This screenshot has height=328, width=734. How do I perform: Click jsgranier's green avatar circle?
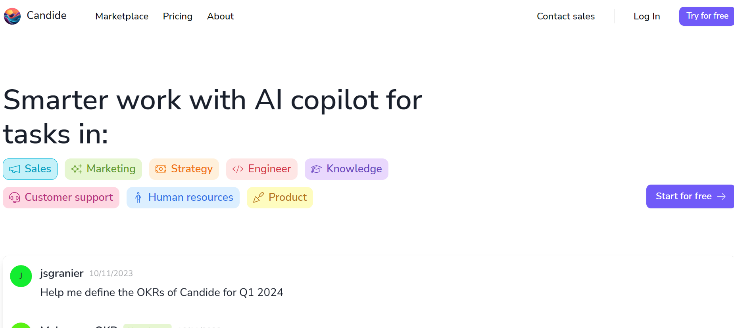point(21,276)
